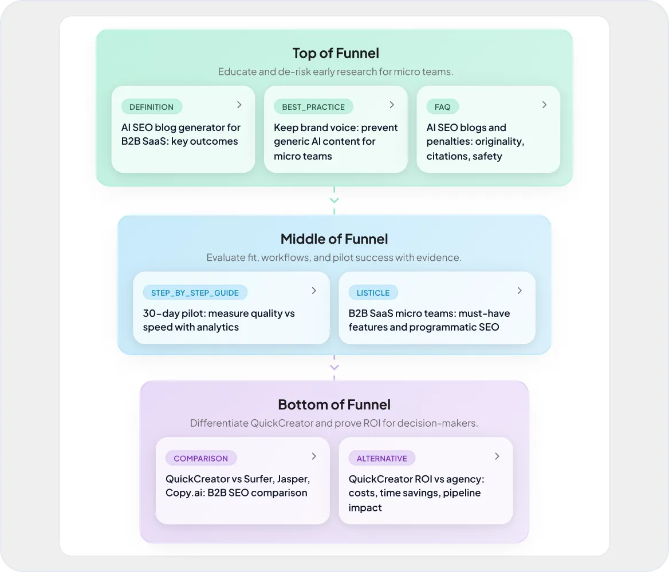Click the FAQ tag badge
Viewport: 669px width, 572px height.
click(x=442, y=107)
